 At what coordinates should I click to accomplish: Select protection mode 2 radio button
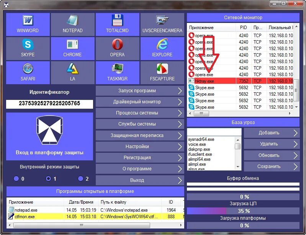tap(80, 178)
